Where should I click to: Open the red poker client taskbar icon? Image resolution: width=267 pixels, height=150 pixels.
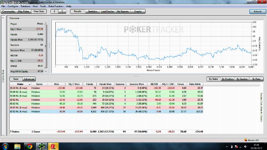point(53,146)
